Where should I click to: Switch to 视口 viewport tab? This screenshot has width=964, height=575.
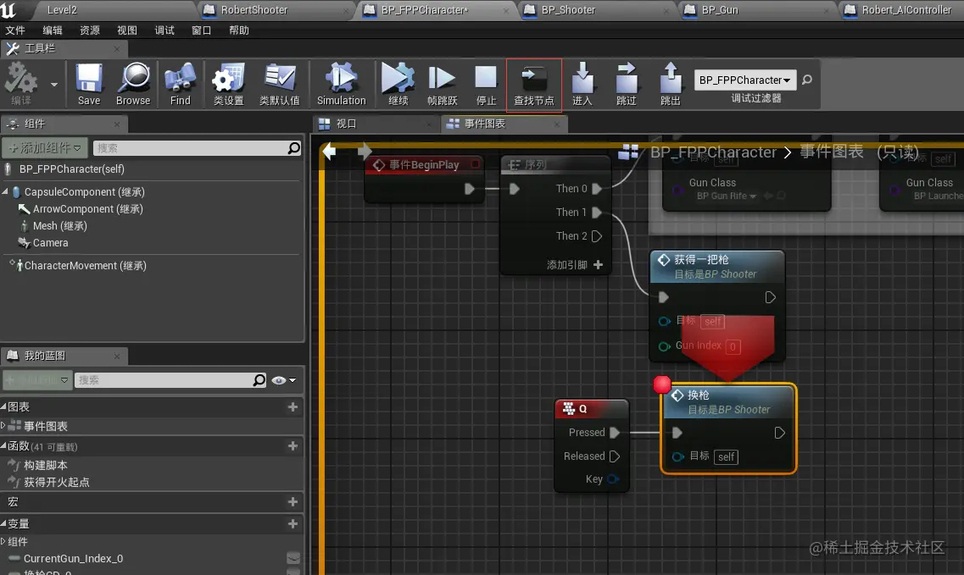click(x=376, y=124)
